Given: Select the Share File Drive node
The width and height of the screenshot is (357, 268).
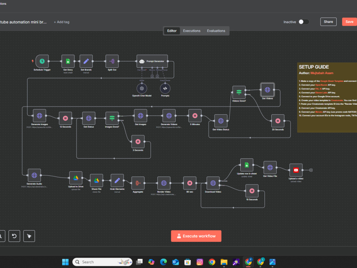Looking at the screenshot, I should pyautogui.click(x=96, y=180).
